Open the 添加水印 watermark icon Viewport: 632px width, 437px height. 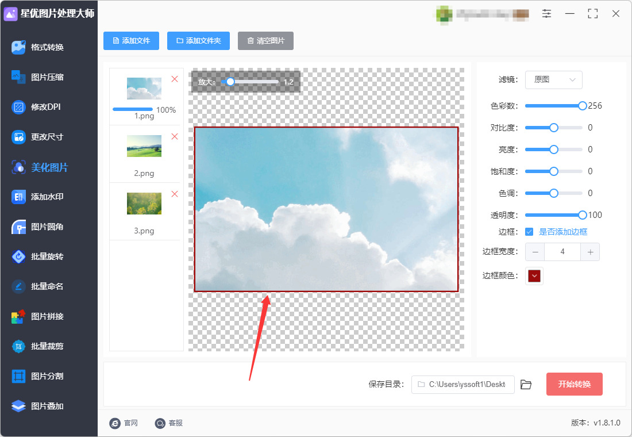point(18,197)
